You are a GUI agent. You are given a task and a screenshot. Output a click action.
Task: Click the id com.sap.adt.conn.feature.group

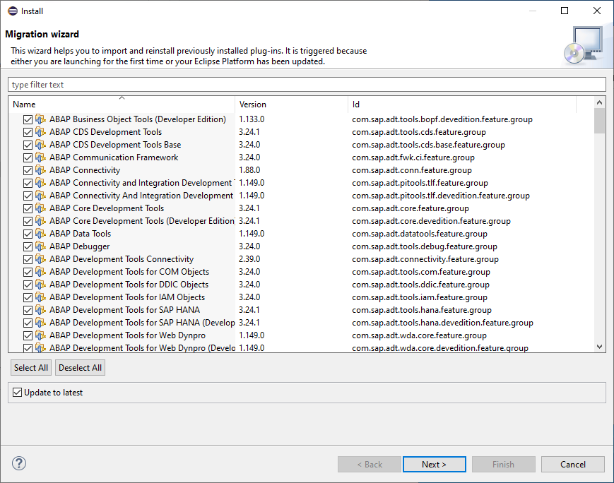pos(412,170)
